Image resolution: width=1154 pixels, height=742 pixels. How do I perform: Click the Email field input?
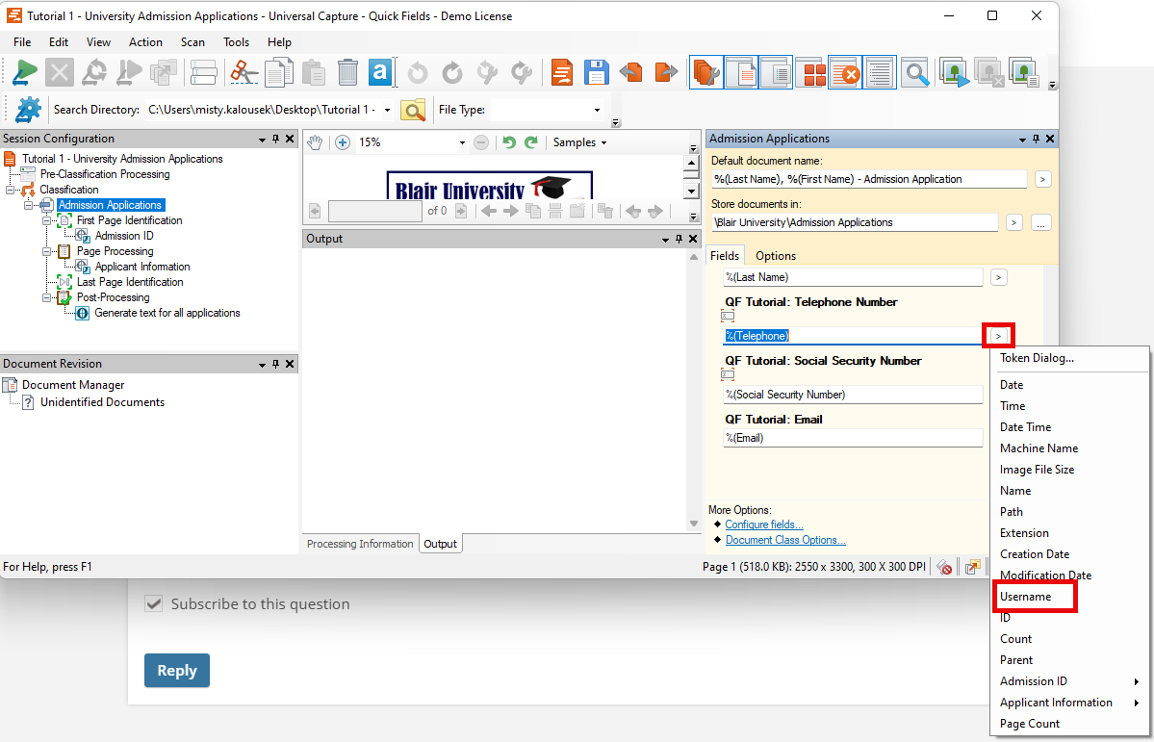click(x=853, y=438)
